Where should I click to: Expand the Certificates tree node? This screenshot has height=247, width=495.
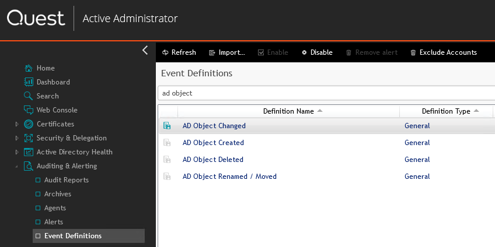pos(17,124)
